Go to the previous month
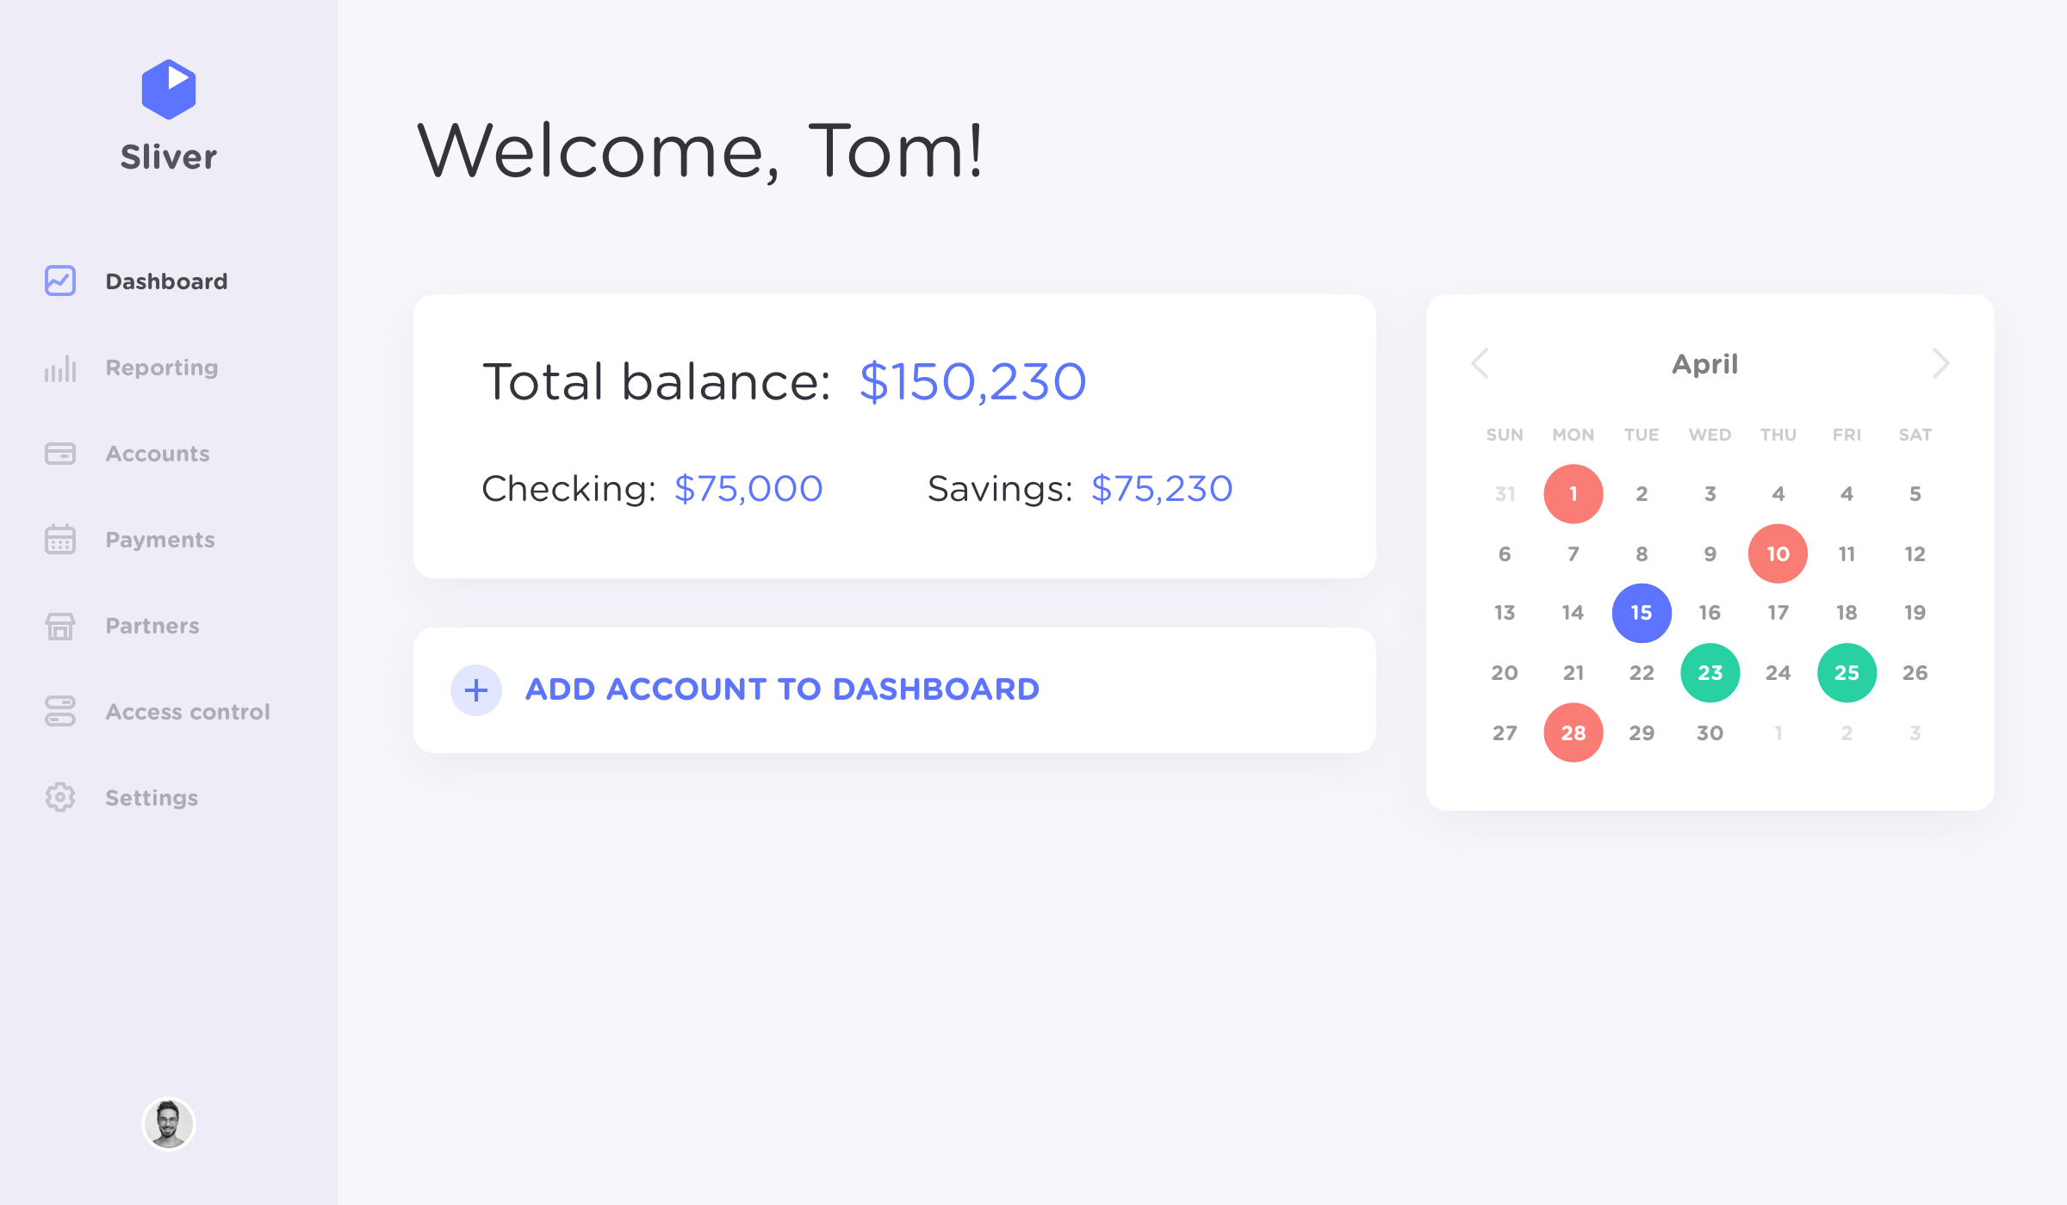 tap(1480, 364)
